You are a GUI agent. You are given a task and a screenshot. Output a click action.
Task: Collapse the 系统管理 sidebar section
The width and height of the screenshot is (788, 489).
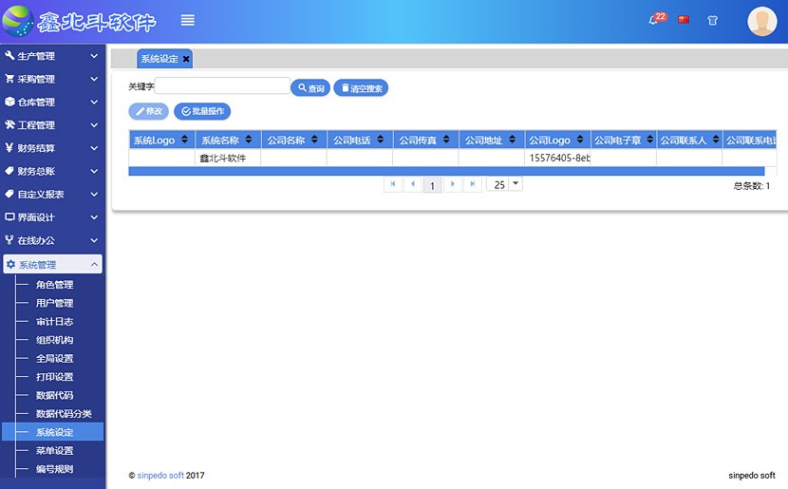[x=52, y=265]
